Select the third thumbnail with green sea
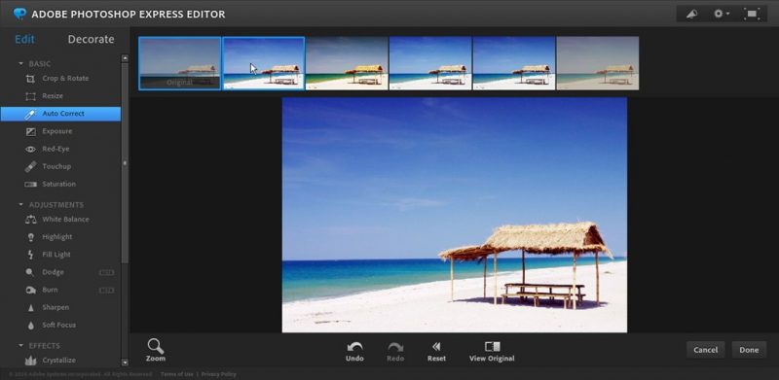 coord(347,63)
